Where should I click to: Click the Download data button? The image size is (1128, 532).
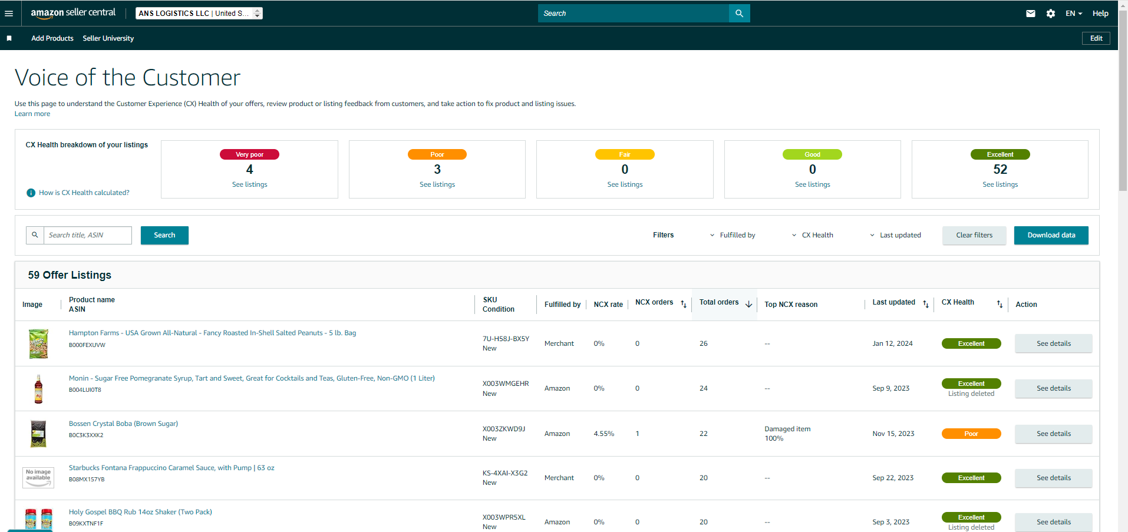tap(1051, 235)
